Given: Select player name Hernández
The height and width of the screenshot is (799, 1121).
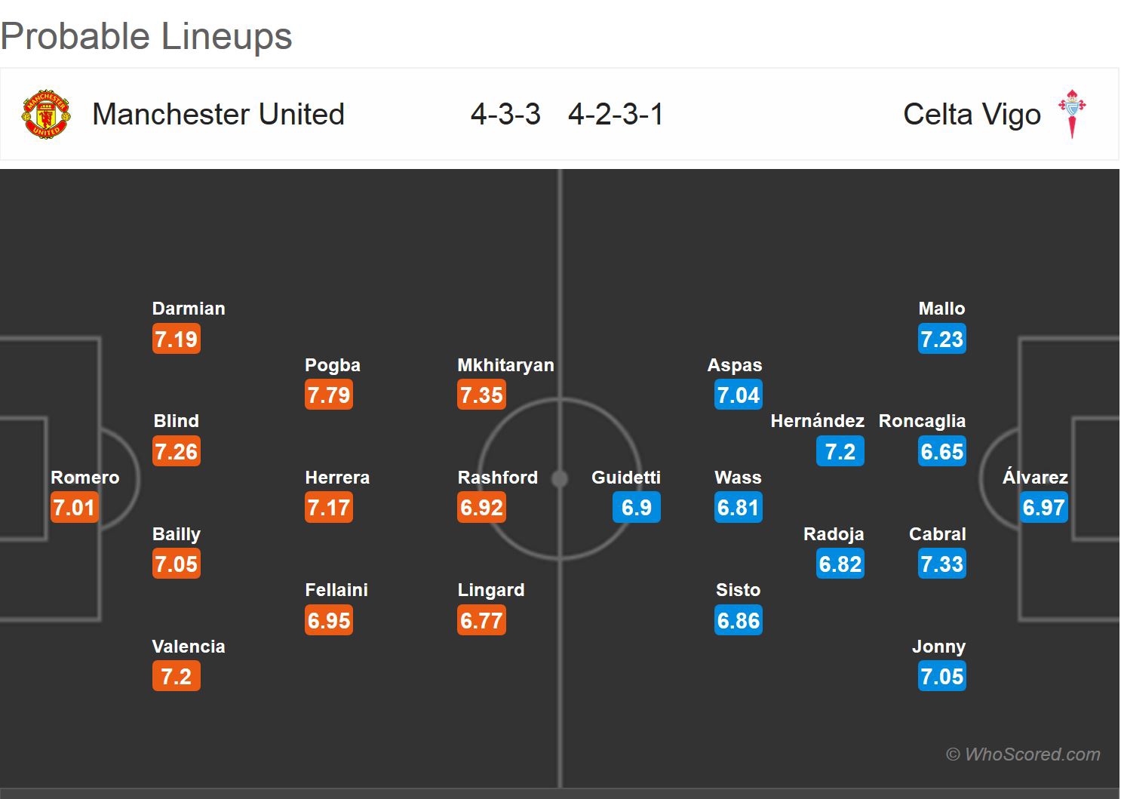Looking at the screenshot, I should pos(817,421).
